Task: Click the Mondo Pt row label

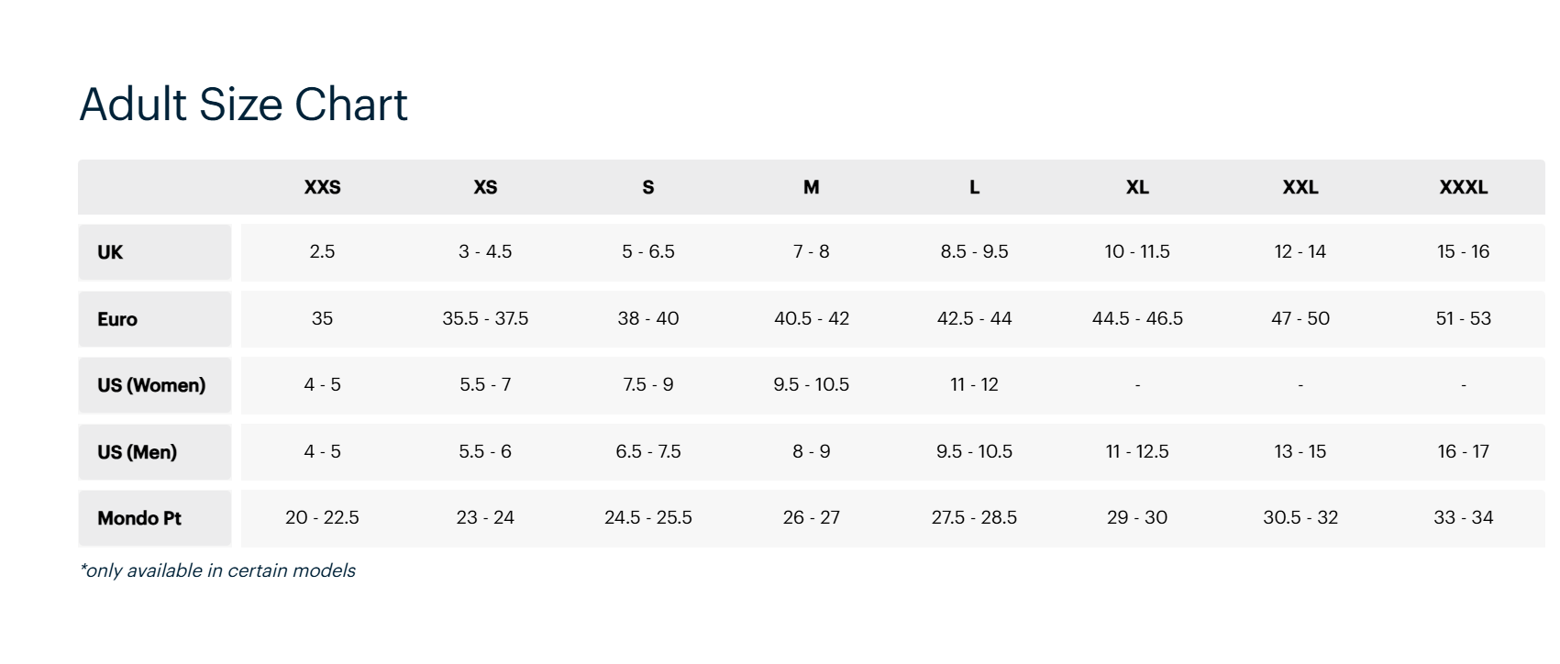Action: tap(139, 518)
